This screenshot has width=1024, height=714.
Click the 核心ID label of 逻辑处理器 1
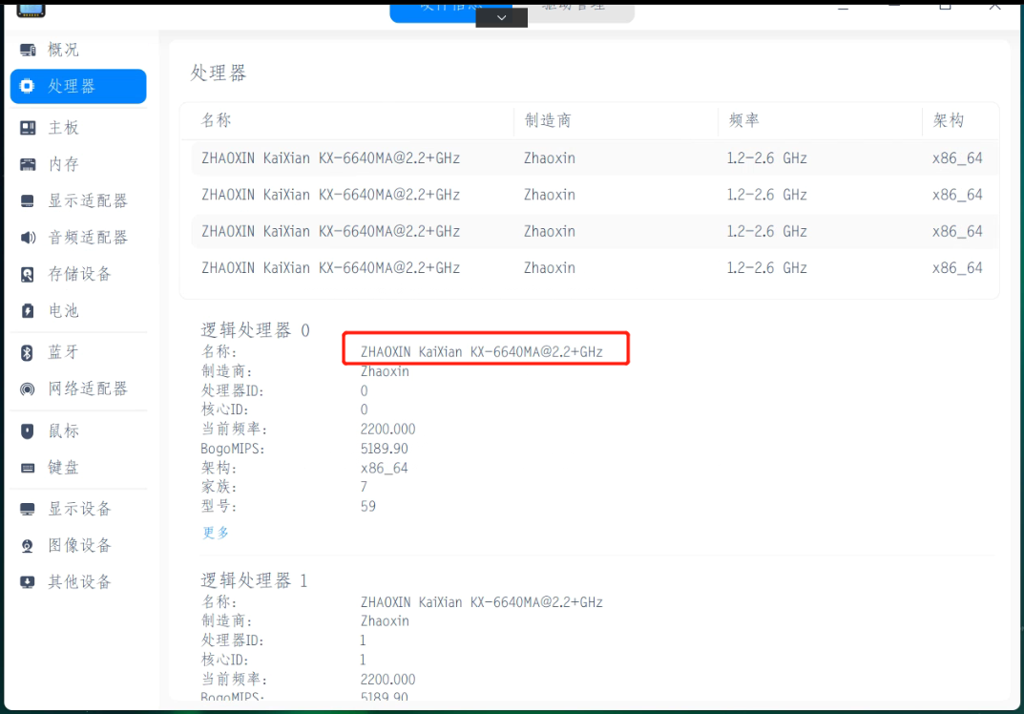pyautogui.click(x=224, y=660)
